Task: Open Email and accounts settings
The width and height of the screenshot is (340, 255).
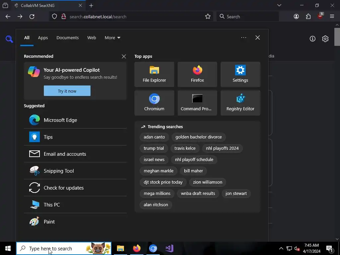Action: (x=75, y=154)
